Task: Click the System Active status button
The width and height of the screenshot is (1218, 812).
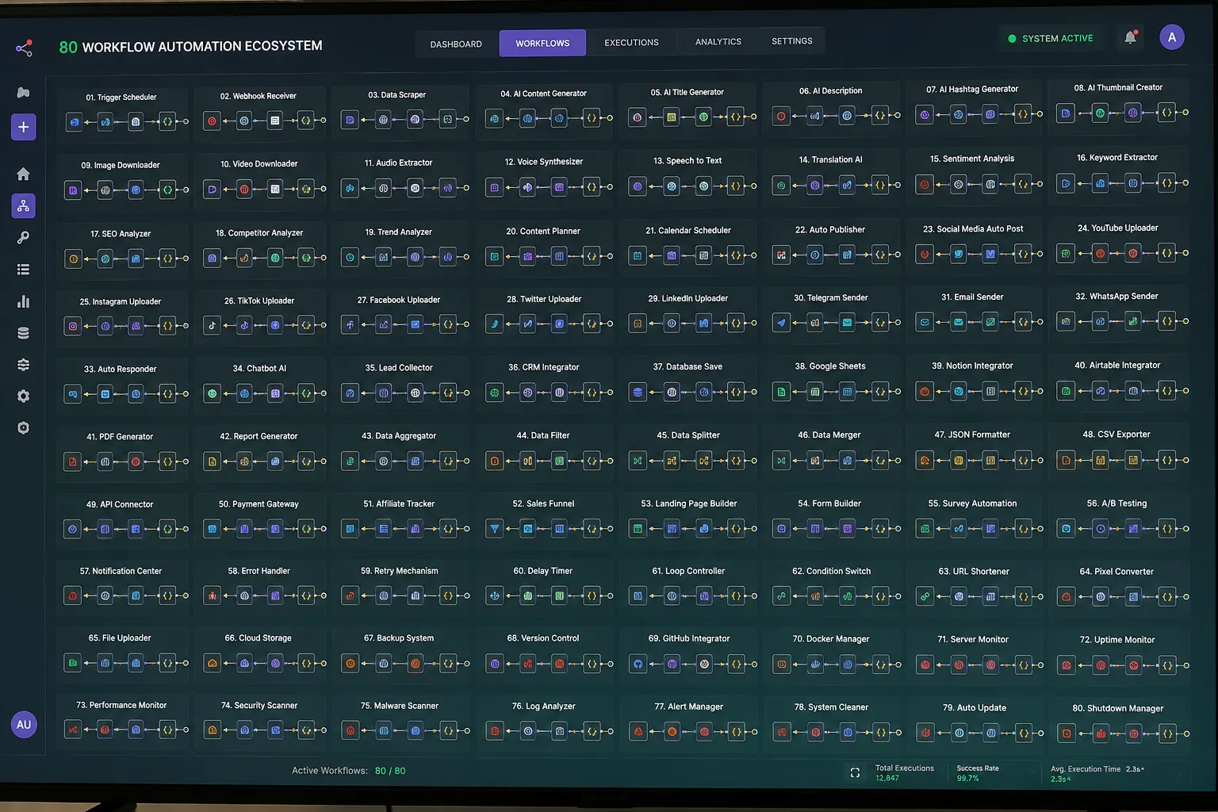Action: point(1051,38)
